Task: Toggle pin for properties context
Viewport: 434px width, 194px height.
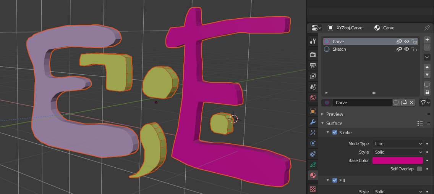Action: [x=427, y=28]
